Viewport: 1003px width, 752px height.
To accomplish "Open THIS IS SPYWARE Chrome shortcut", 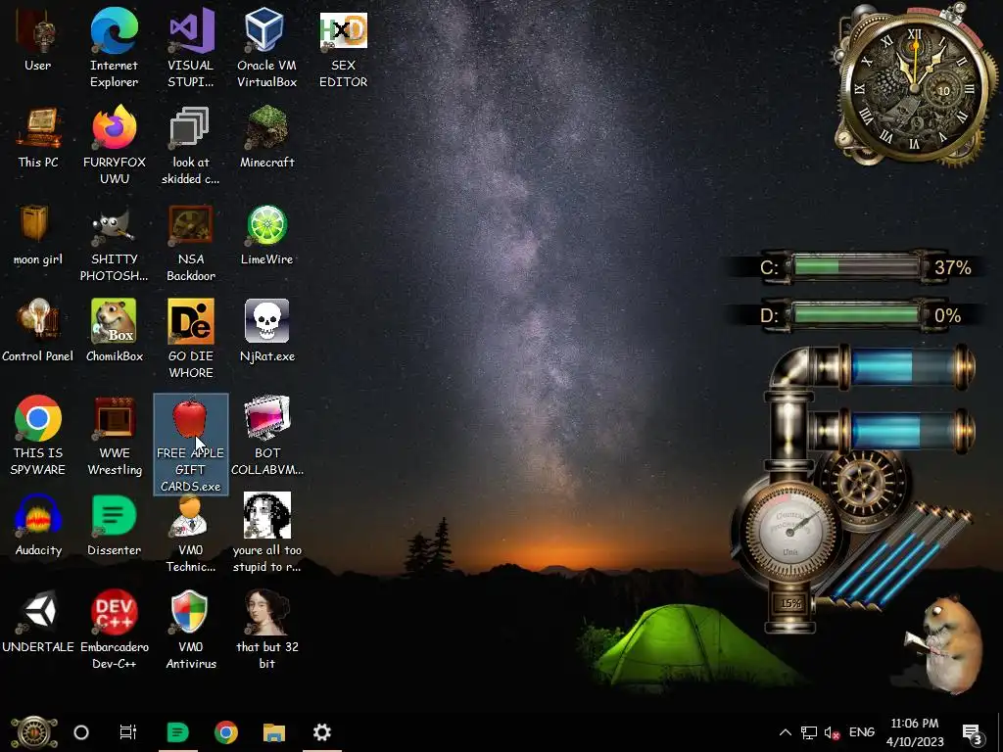I will pyautogui.click(x=38, y=436).
